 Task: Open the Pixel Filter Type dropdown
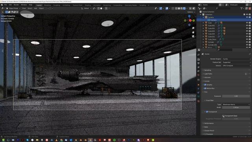pyautogui.click(x=236, y=105)
